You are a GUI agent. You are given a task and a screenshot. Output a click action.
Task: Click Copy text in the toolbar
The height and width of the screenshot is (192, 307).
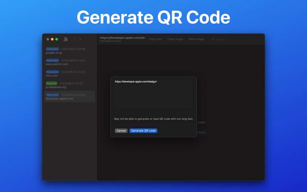(x=155, y=39)
